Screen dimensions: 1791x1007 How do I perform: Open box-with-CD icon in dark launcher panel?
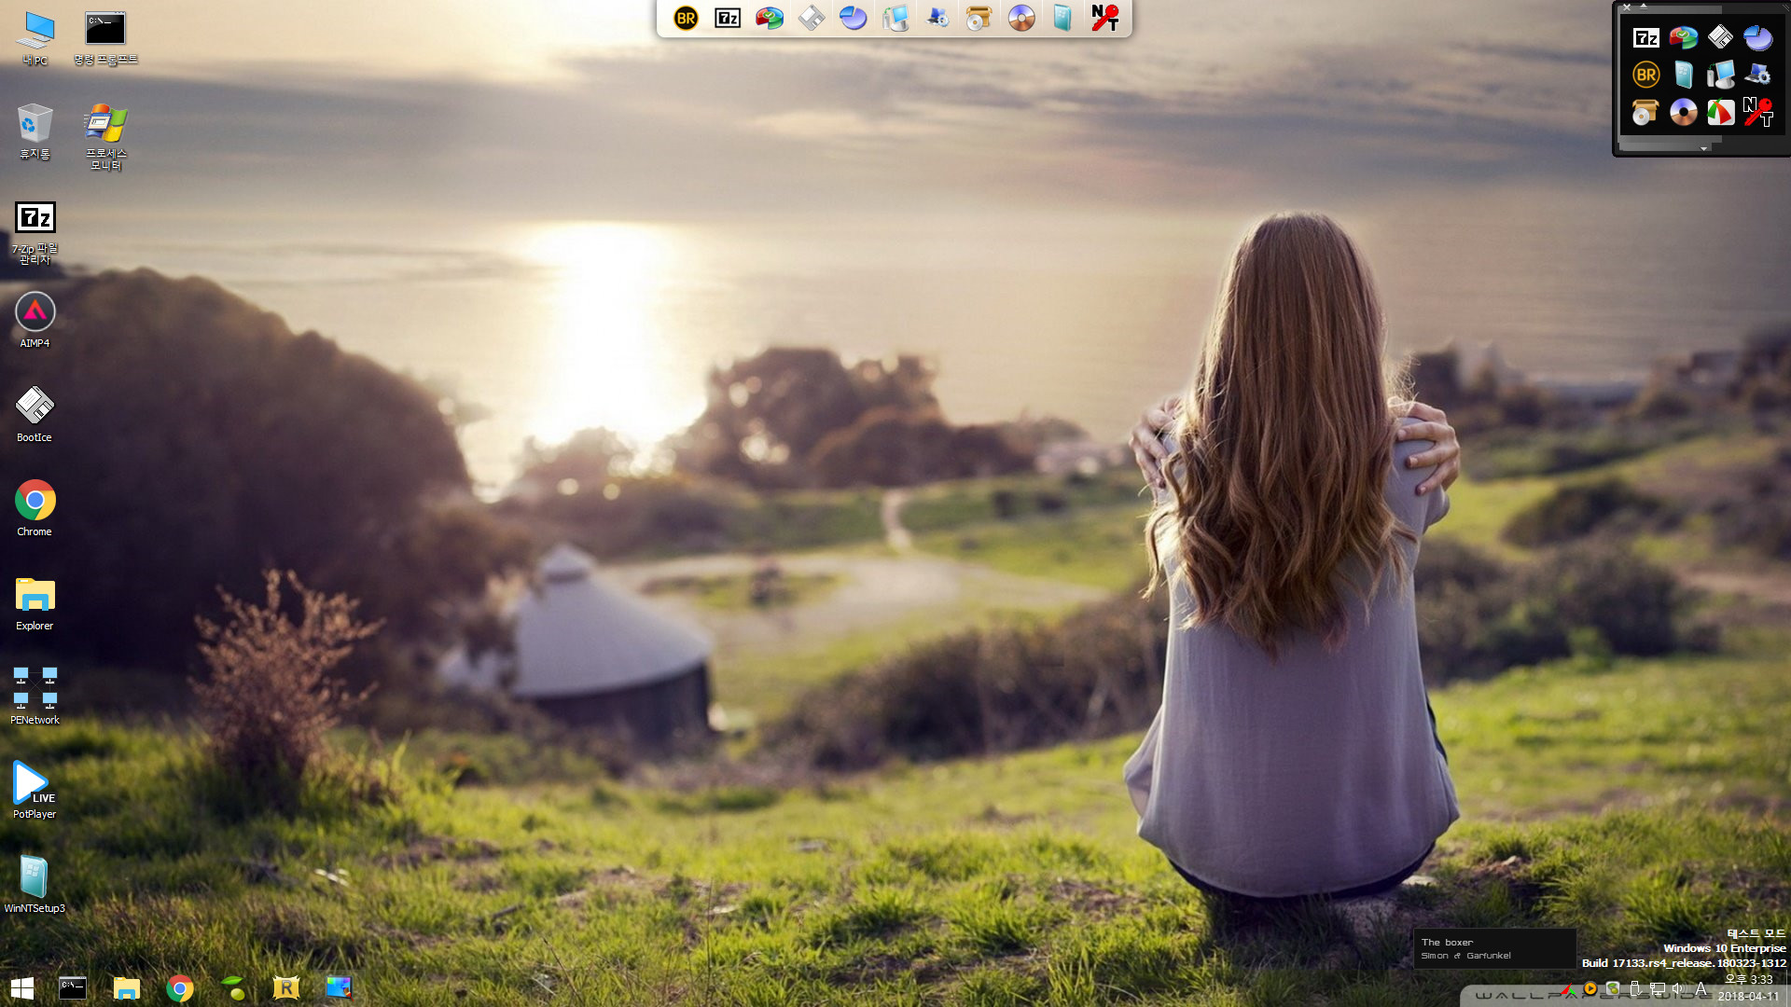pos(1645,112)
